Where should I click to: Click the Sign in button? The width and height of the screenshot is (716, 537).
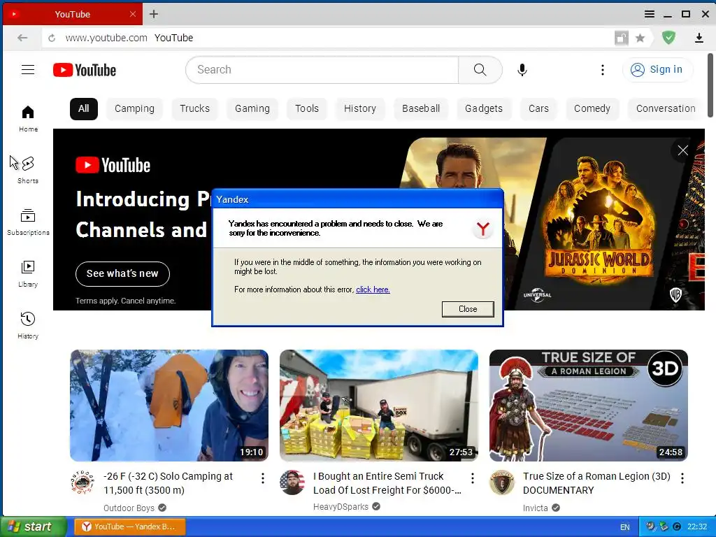(657, 69)
